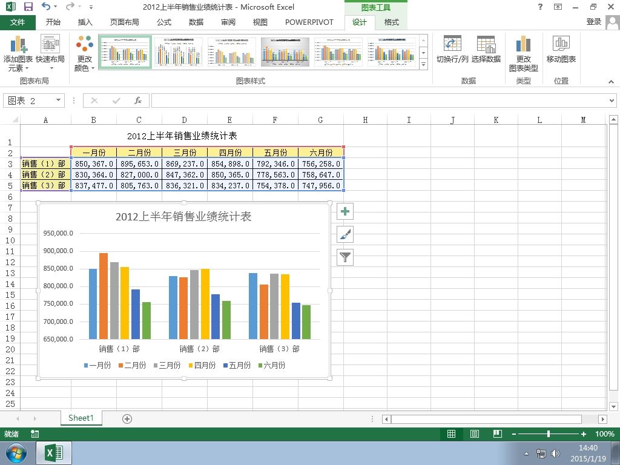Click Select Data (选择数据)
This screenshot has width=620, height=465.
(486, 50)
